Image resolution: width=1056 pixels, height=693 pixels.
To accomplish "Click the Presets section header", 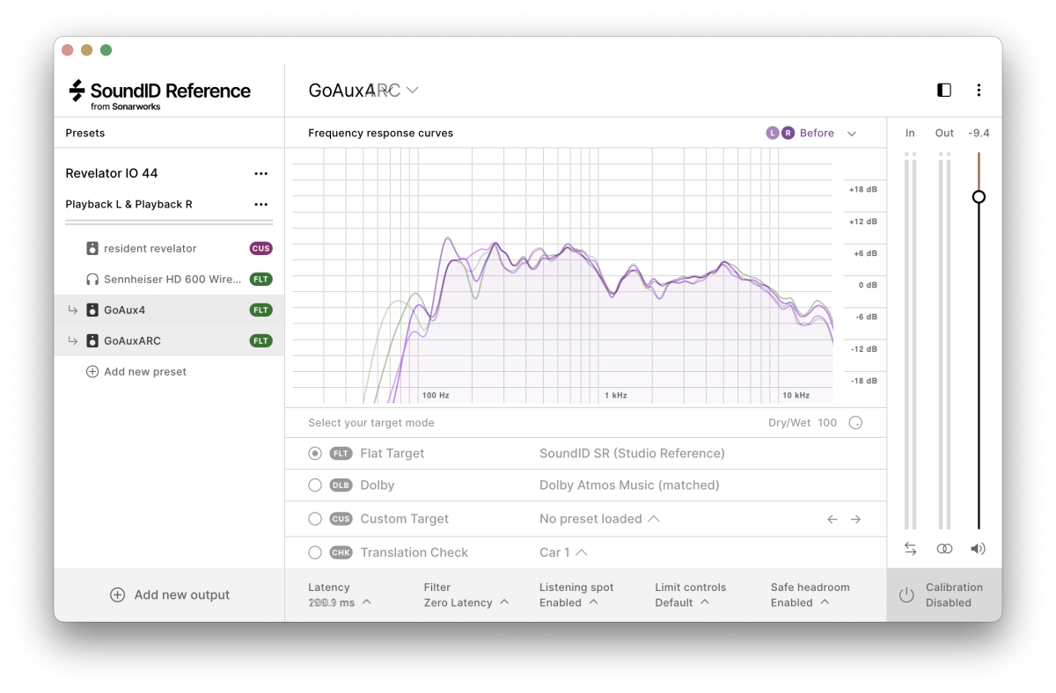I will pyautogui.click(x=85, y=133).
